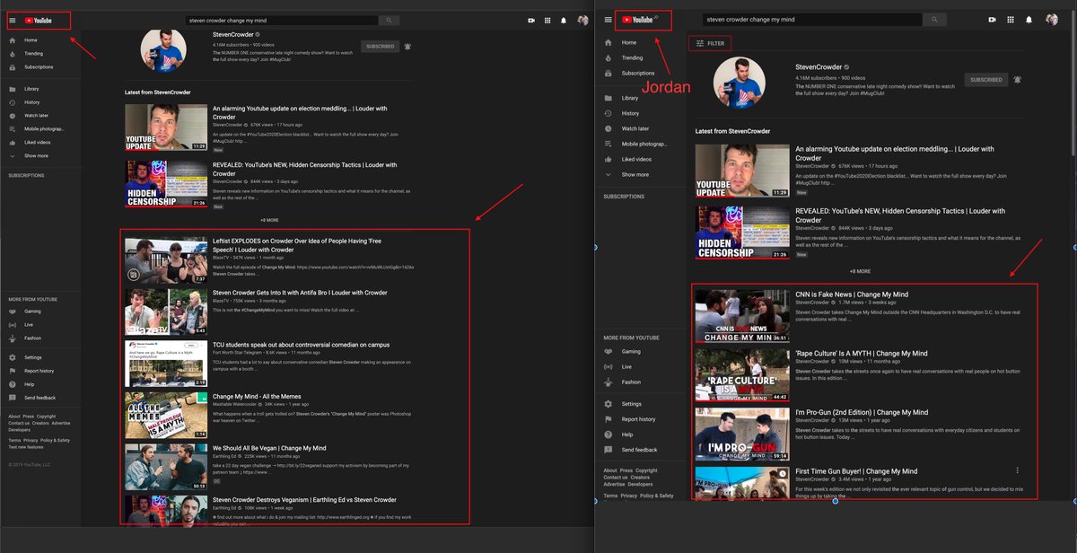Open three-dot menu on First Time Gun Buyer video

1017,470
